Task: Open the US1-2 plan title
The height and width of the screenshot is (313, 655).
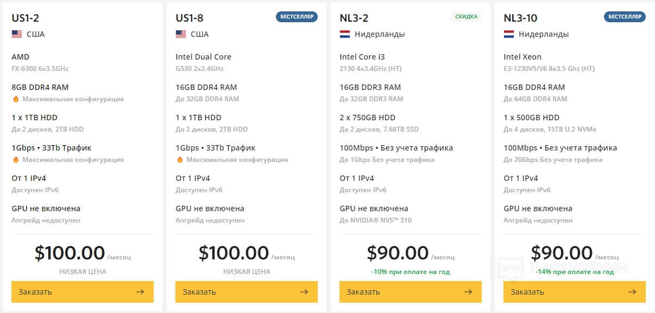Action: [24, 18]
